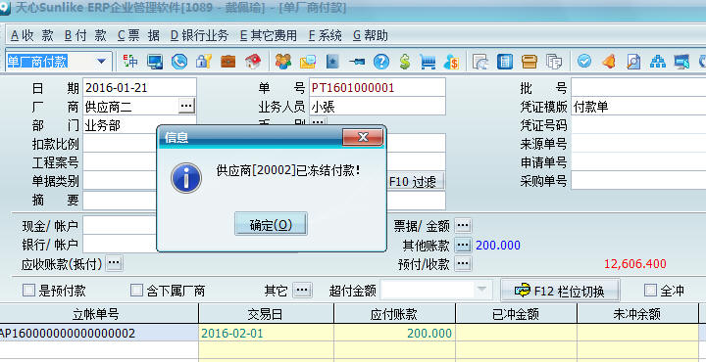
Task: Click the computer monitor toolbar icon
Action: [x=155, y=61]
